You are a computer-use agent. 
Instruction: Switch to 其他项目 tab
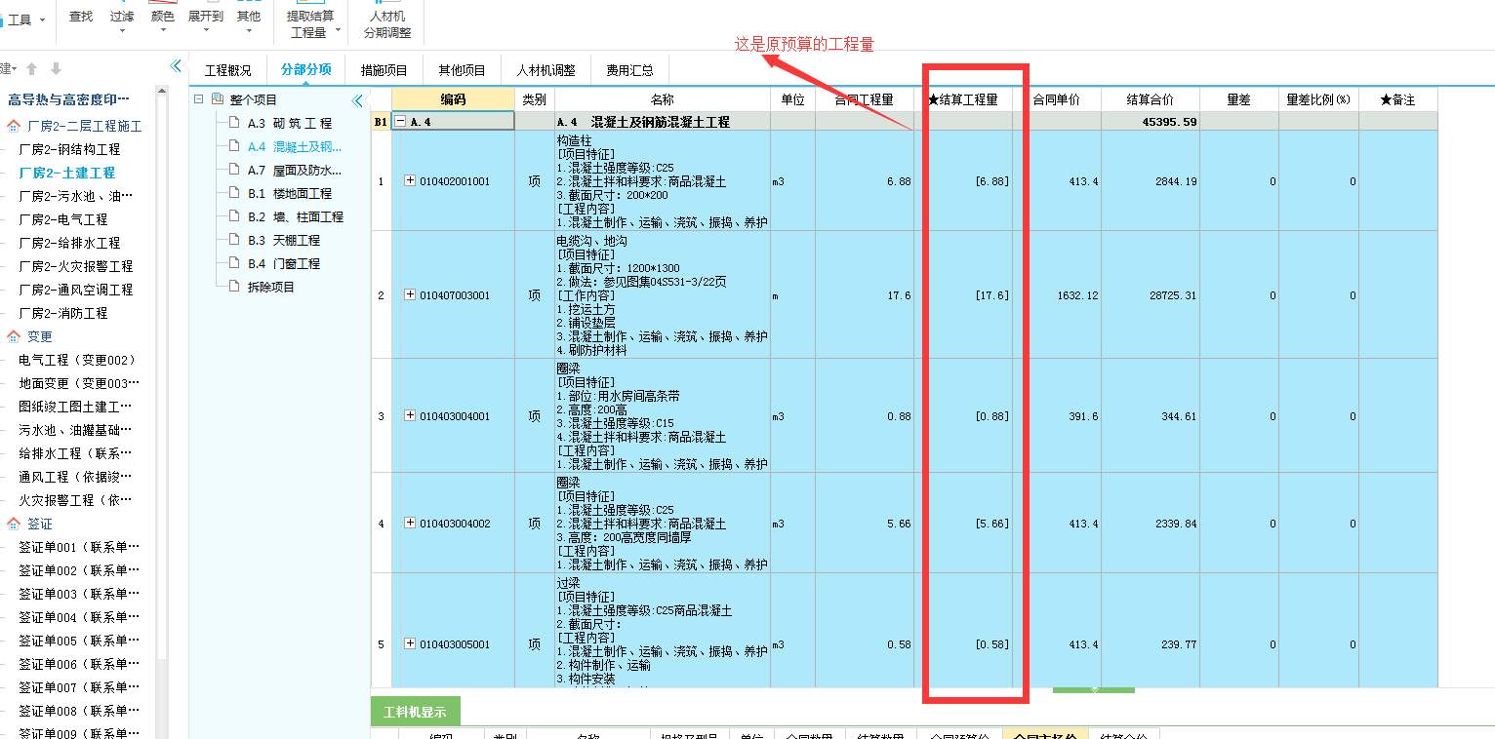click(462, 70)
